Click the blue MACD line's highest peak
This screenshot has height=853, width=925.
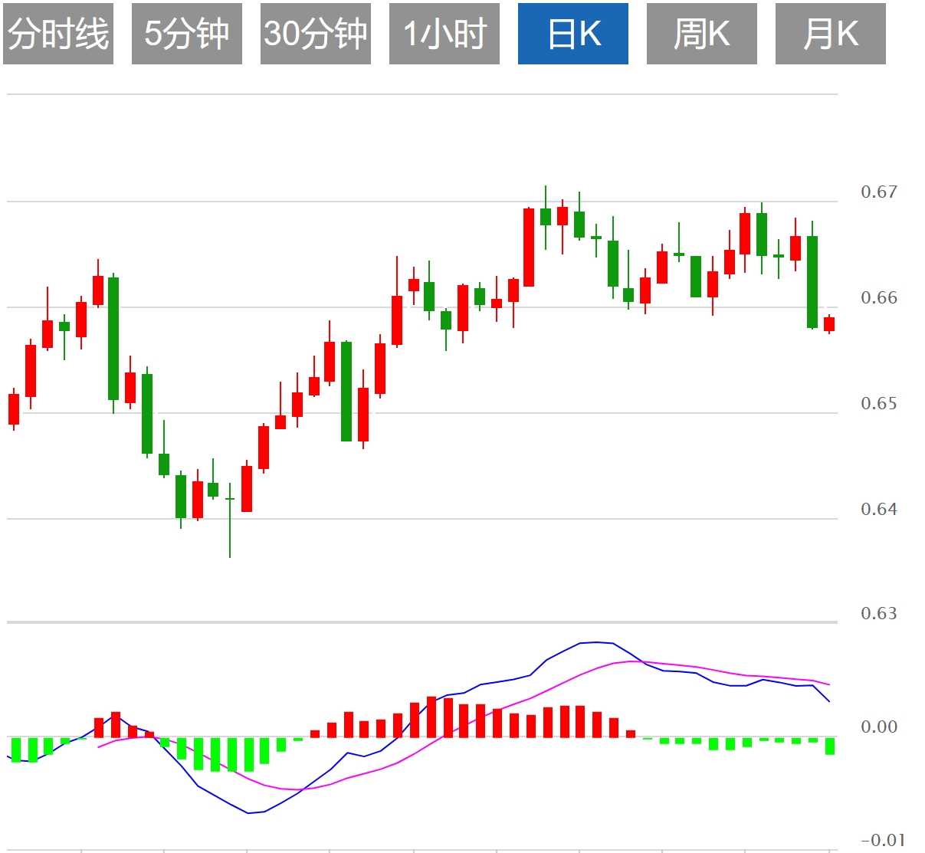596,642
